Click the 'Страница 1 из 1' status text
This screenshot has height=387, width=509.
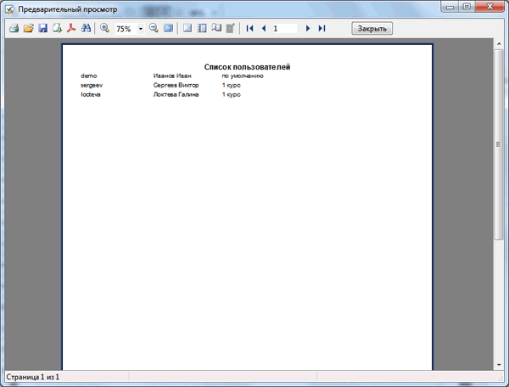tap(33, 377)
